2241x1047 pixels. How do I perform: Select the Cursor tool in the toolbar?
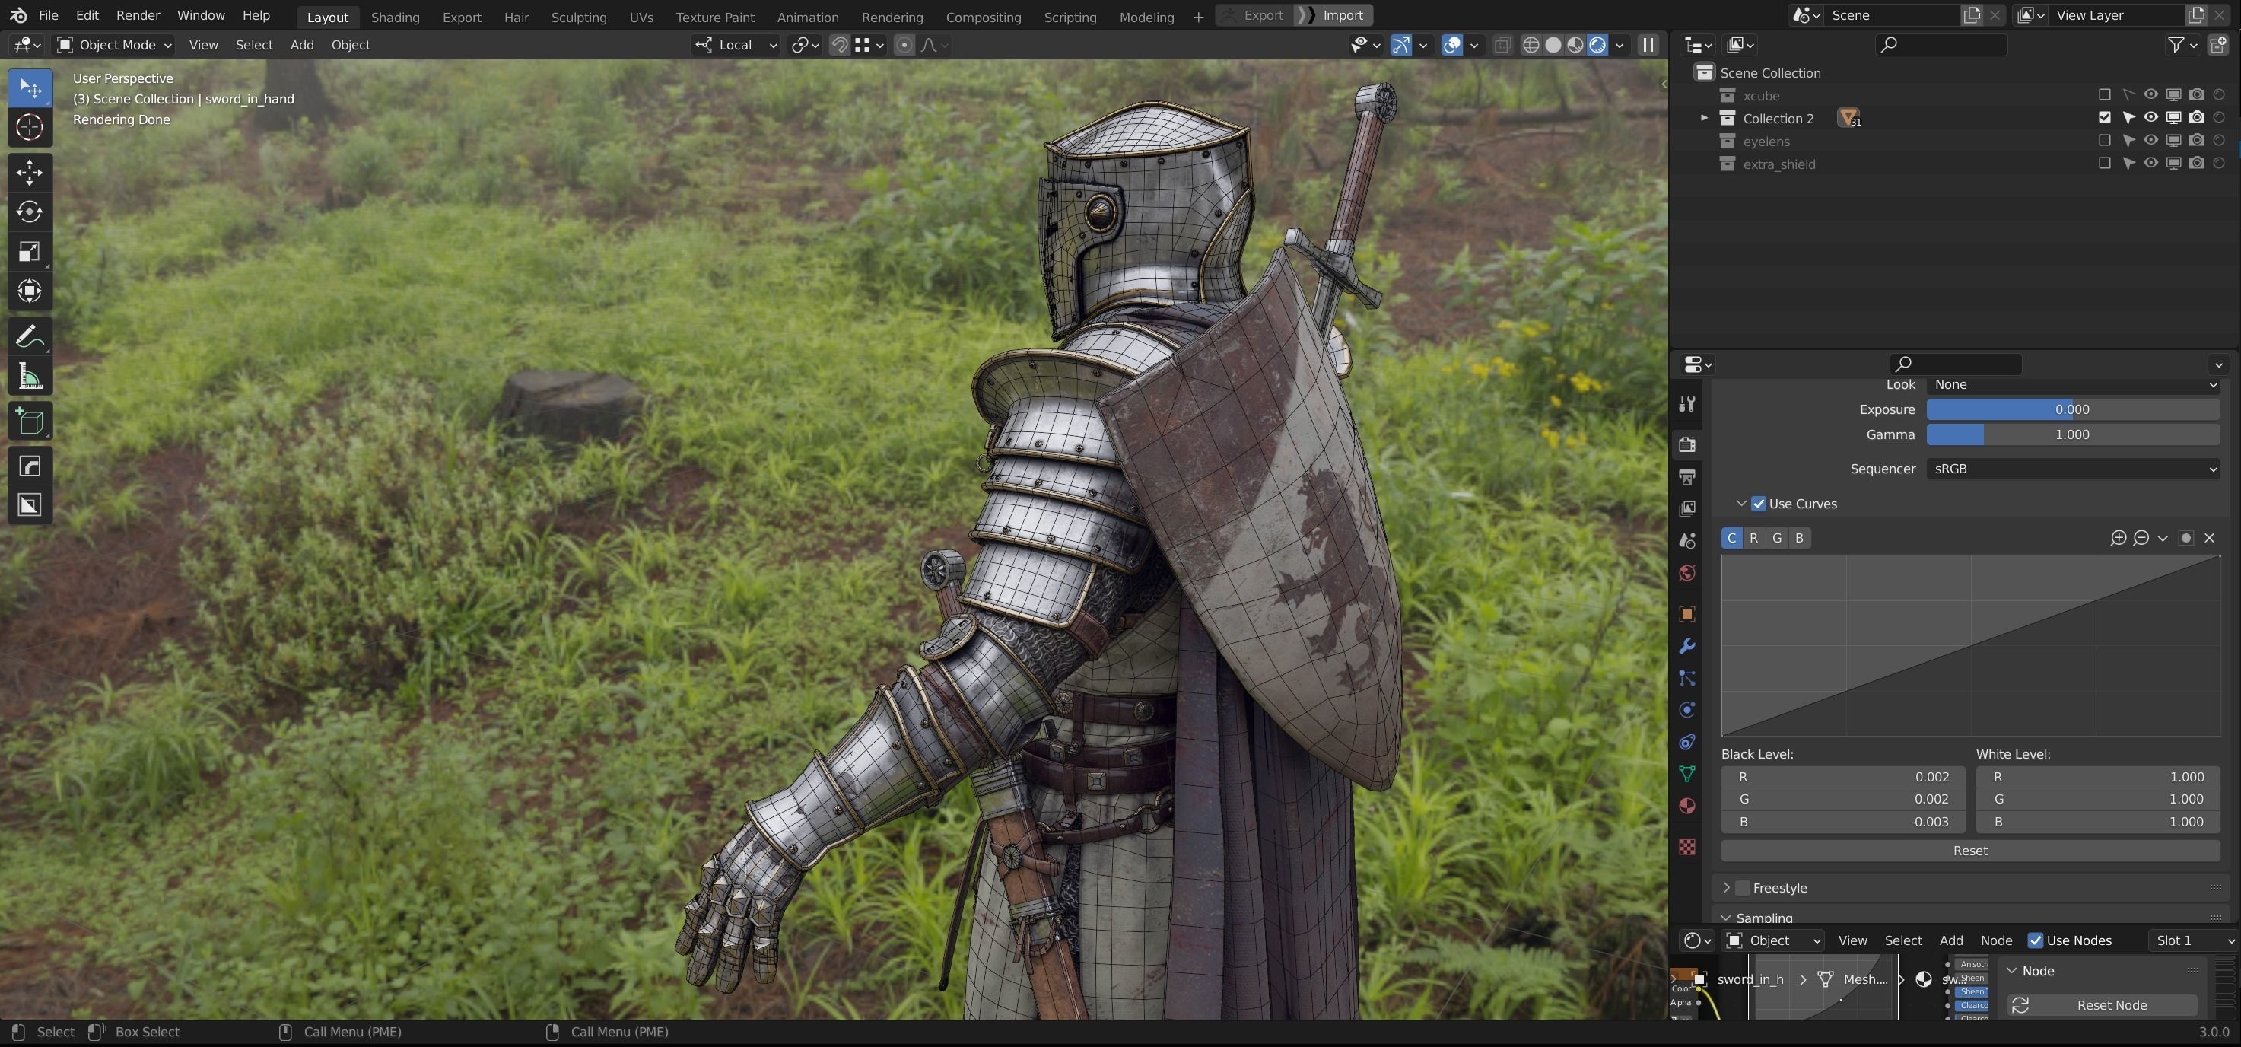(x=30, y=128)
